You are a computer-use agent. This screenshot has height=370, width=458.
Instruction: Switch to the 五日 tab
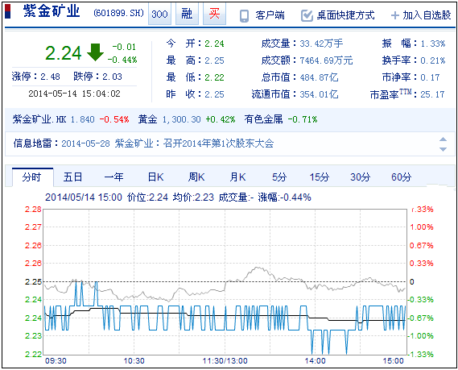(x=73, y=177)
